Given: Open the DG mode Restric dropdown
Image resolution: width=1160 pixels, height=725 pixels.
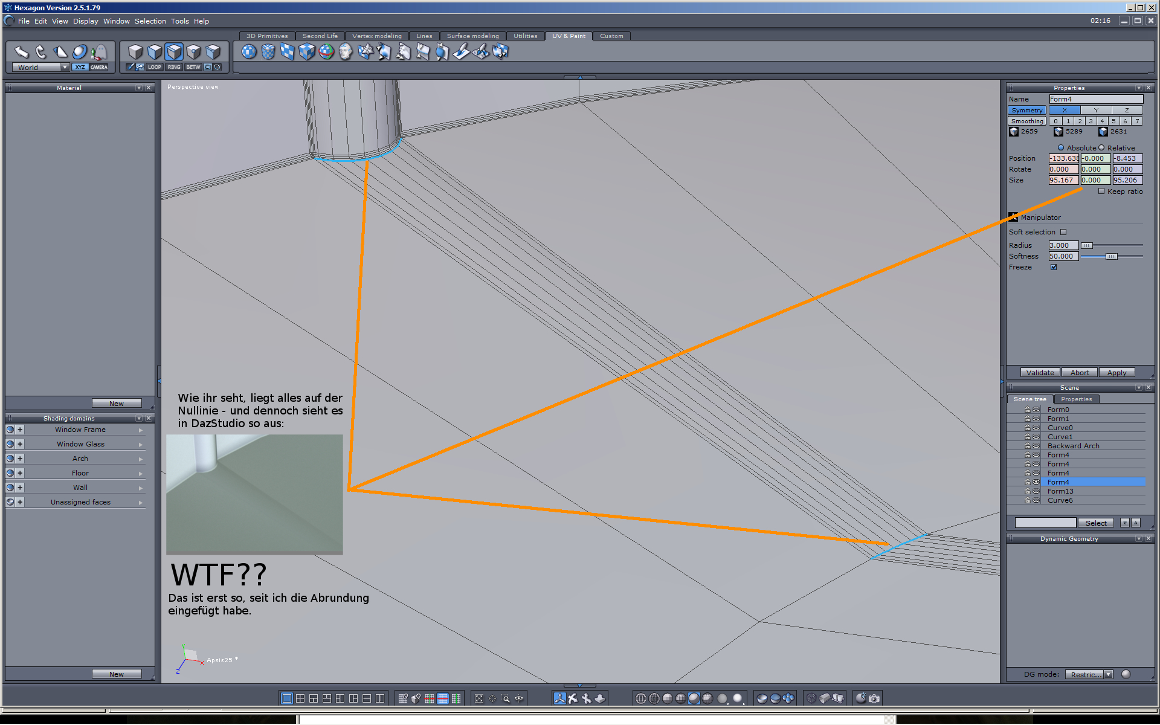Looking at the screenshot, I should tap(1108, 674).
